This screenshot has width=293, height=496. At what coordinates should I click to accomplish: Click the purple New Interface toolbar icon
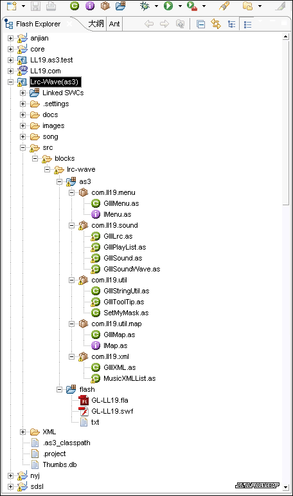coord(90,6)
